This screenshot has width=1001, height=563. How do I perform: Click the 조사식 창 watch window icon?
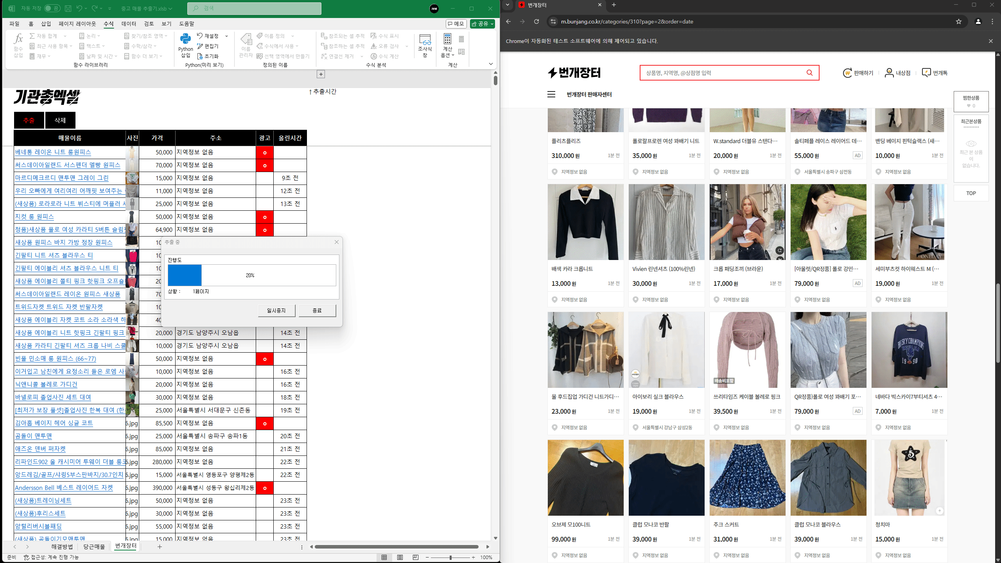point(425,40)
